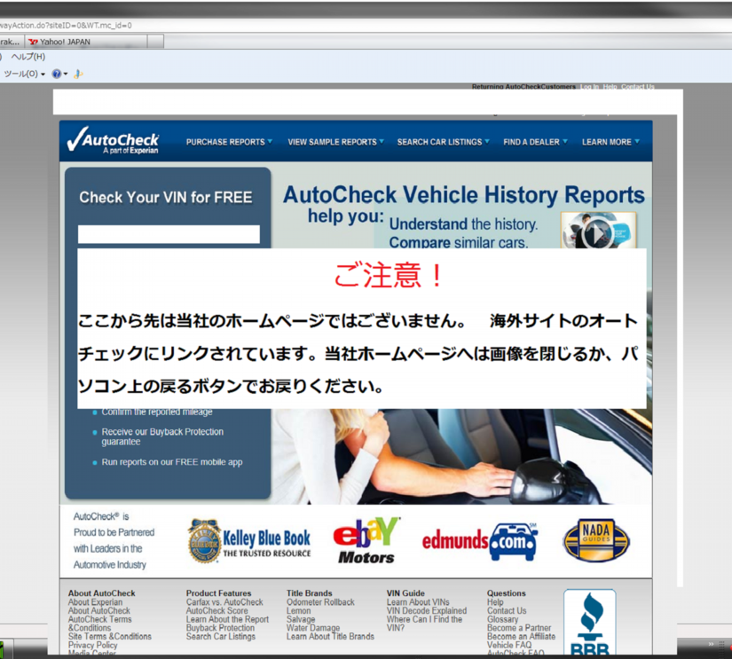
Task: Click the Yahoo! JAPAN tab favicon
Action: tap(33, 42)
